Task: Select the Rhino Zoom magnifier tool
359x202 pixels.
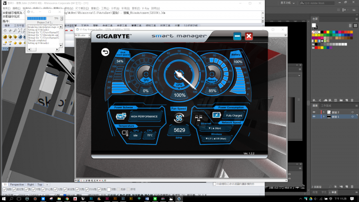Action: [x=15, y=30]
